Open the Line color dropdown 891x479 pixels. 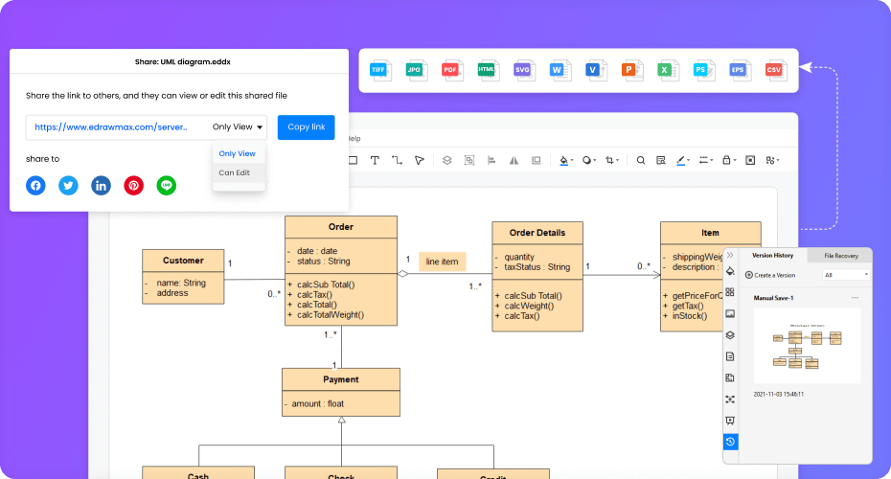[683, 160]
